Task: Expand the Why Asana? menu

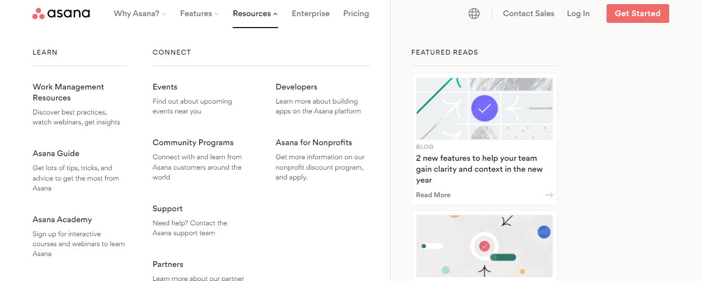Action: (x=140, y=14)
